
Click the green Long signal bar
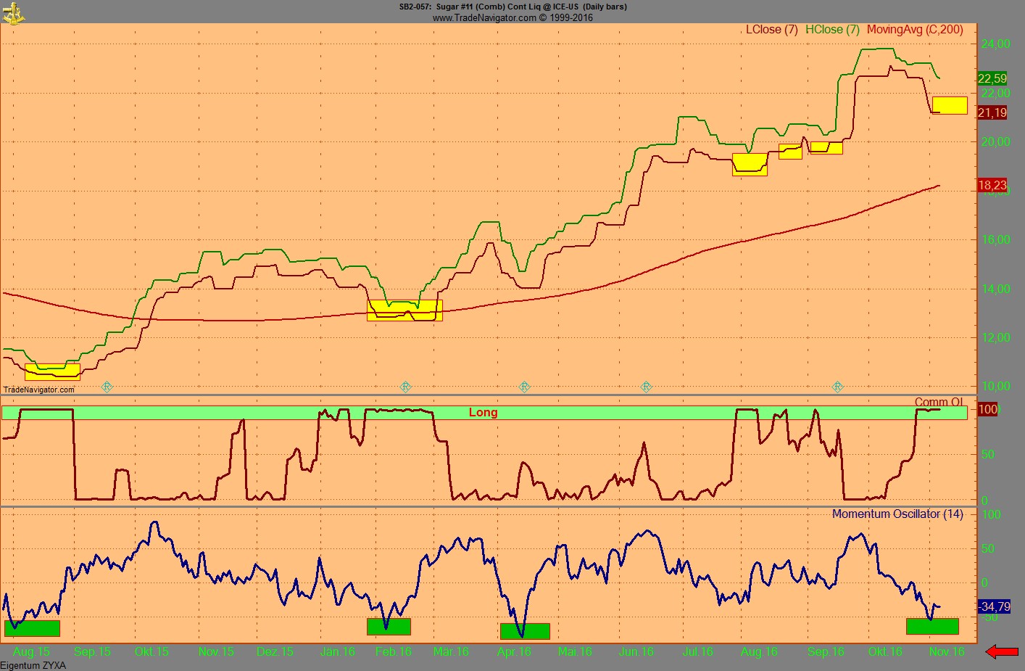coord(484,413)
